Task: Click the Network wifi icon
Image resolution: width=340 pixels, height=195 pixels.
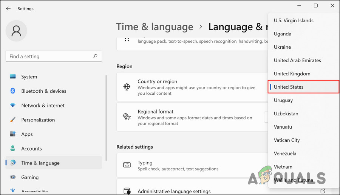Action: tap(13, 105)
